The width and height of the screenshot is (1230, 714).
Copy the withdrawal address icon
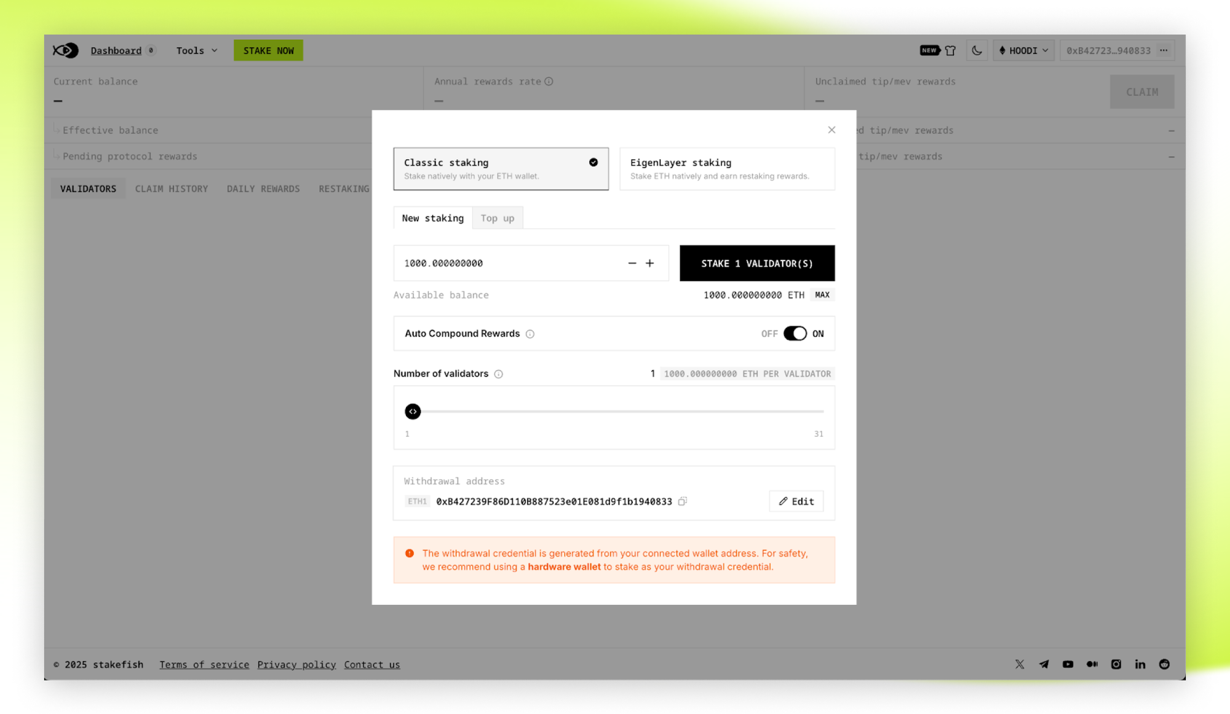pos(682,501)
